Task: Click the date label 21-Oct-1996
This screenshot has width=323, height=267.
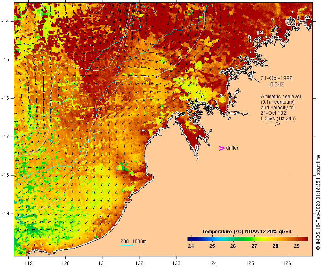Action: (x=277, y=78)
